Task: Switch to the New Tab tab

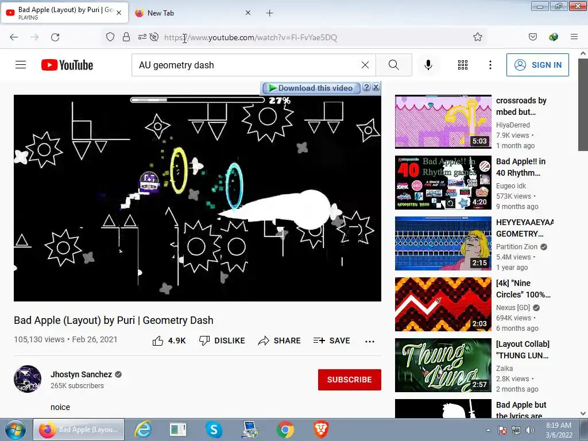Action: (191, 13)
